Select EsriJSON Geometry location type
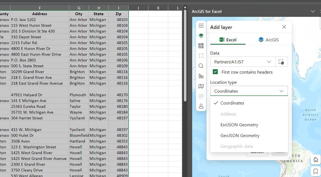Image resolution: width=321 pixels, height=177 pixels. click(239, 125)
